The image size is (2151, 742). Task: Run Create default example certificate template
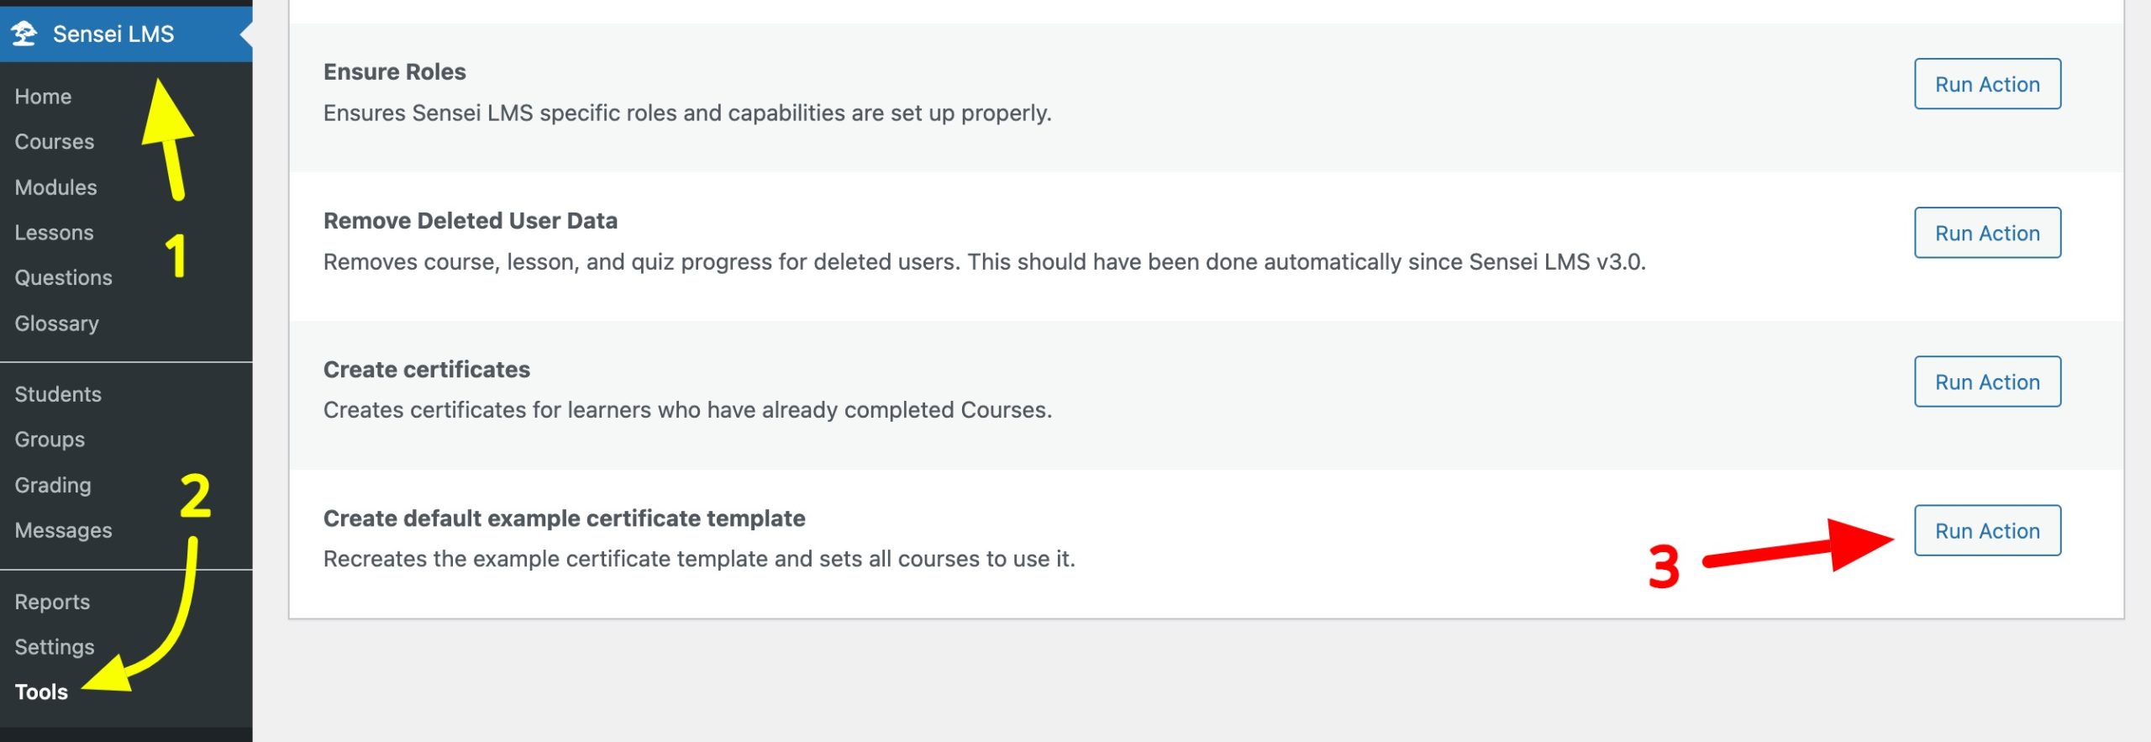pyautogui.click(x=1986, y=531)
